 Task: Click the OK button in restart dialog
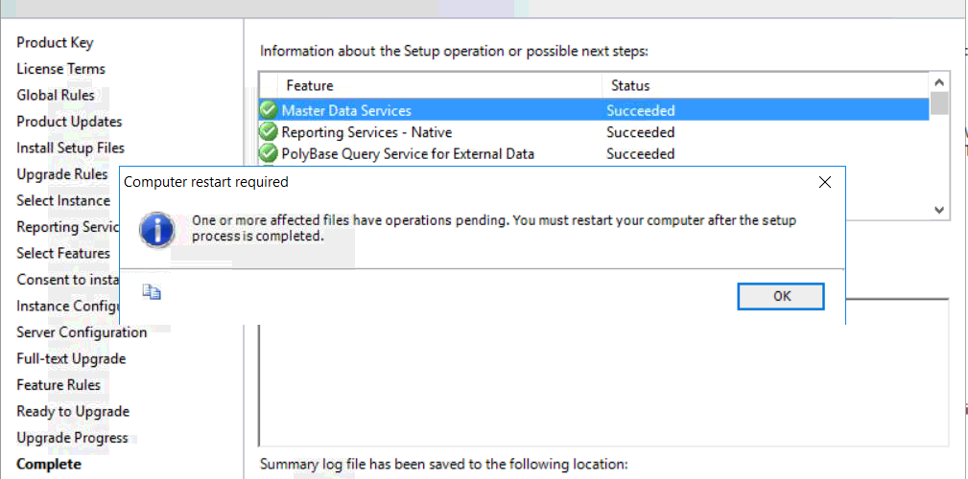pos(781,296)
